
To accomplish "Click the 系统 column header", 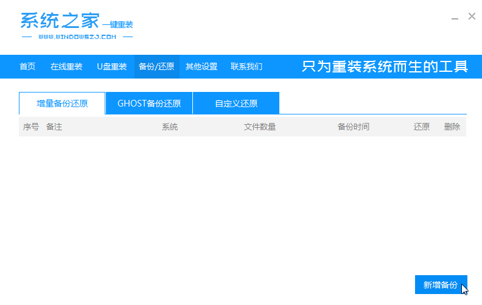I will click(x=170, y=127).
